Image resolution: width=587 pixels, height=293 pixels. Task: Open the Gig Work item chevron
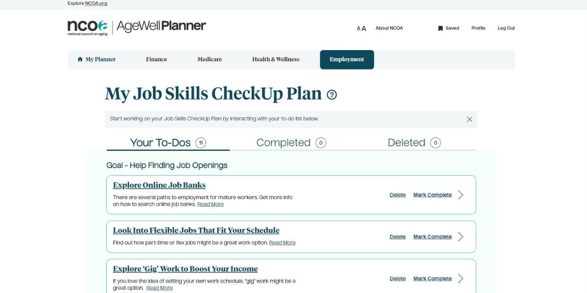click(460, 278)
